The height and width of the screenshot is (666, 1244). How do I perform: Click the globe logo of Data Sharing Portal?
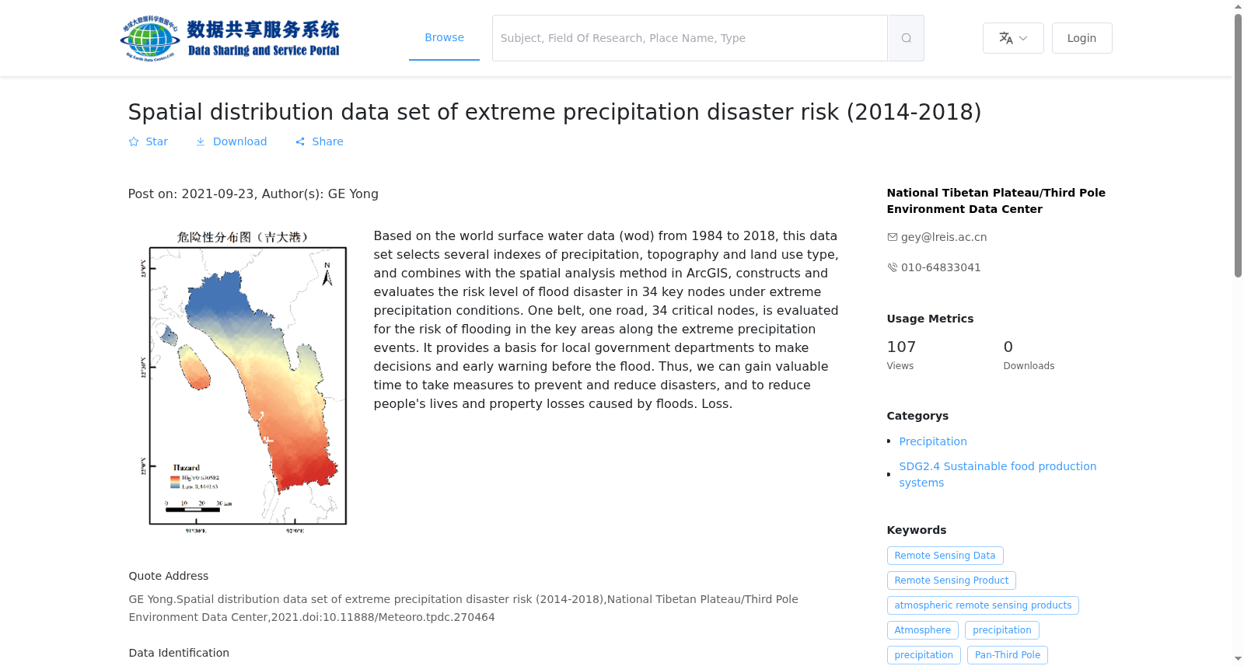click(150, 38)
